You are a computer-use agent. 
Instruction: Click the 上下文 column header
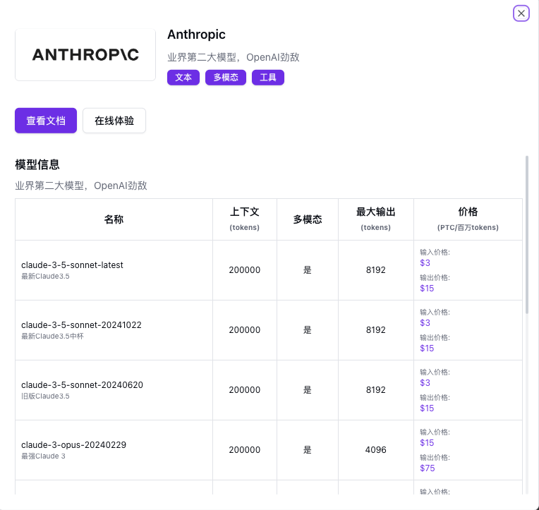pyautogui.click(x=244, y=219)
